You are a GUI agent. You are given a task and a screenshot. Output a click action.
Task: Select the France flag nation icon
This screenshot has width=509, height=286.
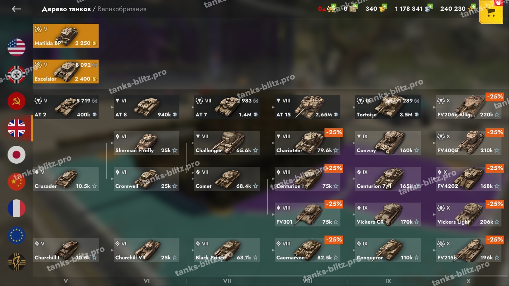[16, 209]
